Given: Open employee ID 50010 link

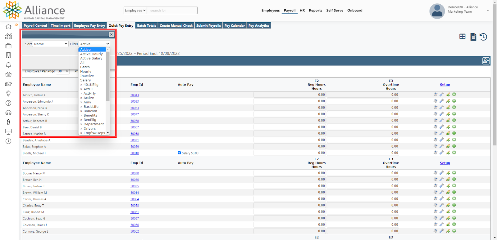Looking at the screenshot, I should [x=135, y=153].
